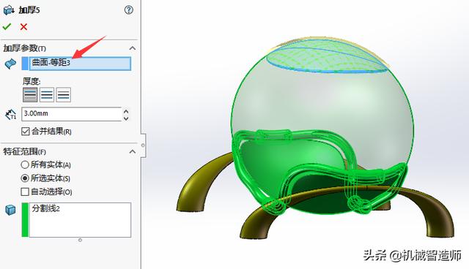
Task: Click the blue color bar of the surface box
Action: pyautogui.click(x=25, y=64)
